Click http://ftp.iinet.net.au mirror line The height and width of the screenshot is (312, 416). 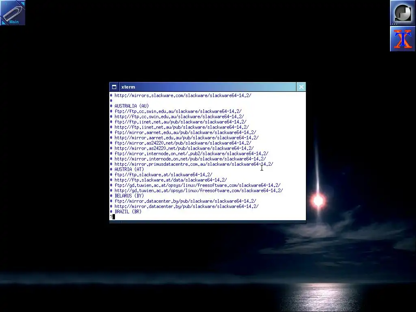179,127
